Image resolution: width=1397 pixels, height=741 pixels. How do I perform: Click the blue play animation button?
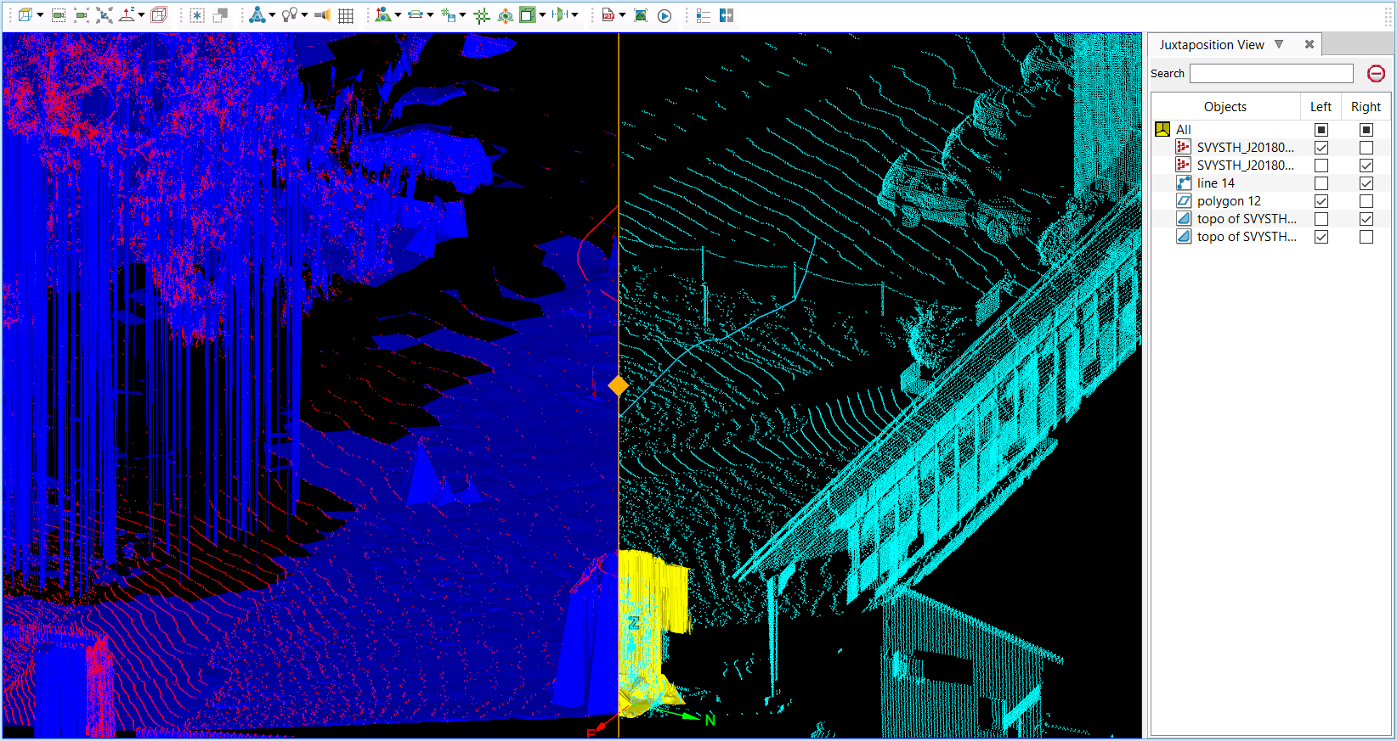[x=665, y=15]
